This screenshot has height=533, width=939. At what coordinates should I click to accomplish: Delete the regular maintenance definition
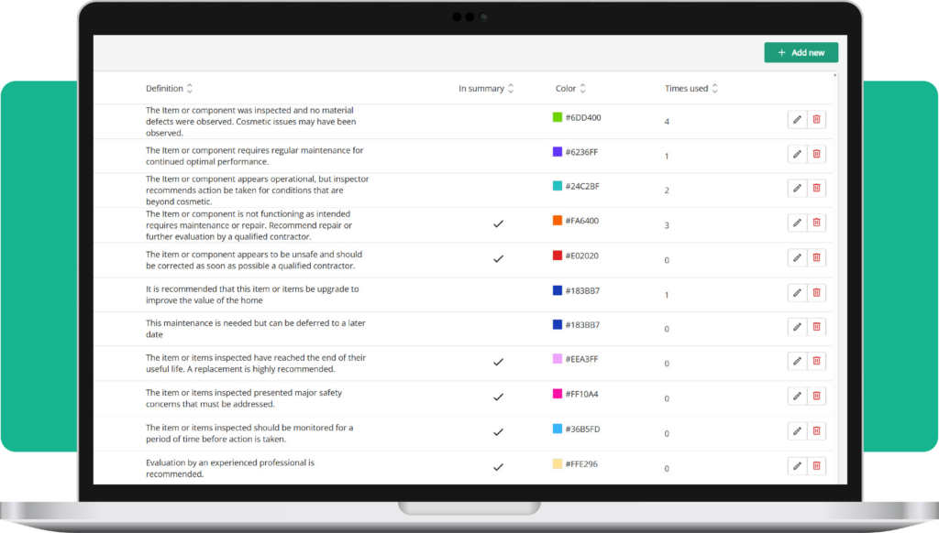[816, 154]
